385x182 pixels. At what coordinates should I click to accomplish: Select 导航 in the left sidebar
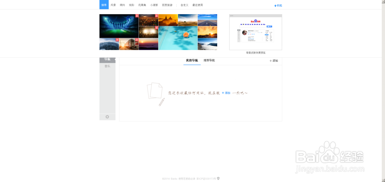point(107,59)
